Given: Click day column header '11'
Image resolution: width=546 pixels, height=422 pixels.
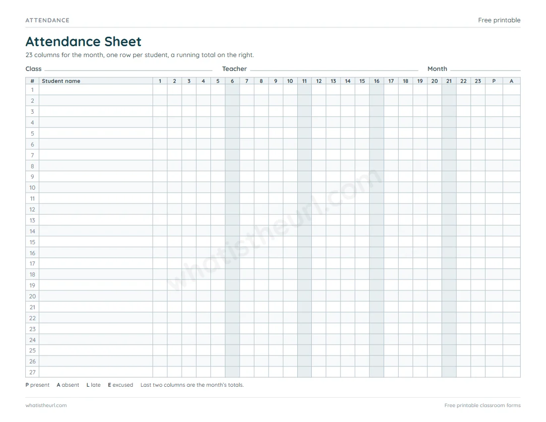Looking at the screenshot, I should [304, 81].
